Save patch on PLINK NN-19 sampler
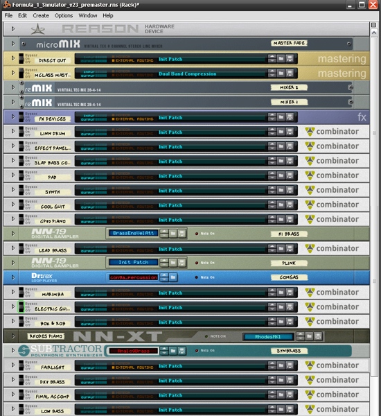The height and width of the screenshot is (416, 381). (x=181, y=263)
